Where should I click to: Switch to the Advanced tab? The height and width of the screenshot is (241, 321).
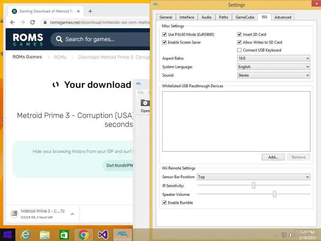(x=283, y=17)
